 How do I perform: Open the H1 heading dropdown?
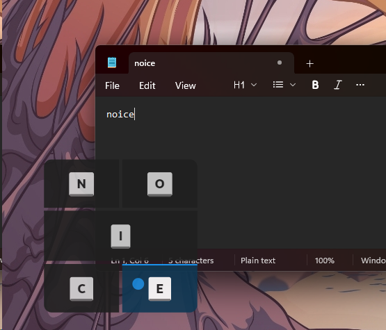(246, 85)
